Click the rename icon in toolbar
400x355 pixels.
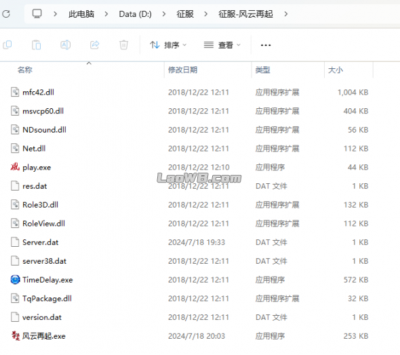[x=65, y=45]
